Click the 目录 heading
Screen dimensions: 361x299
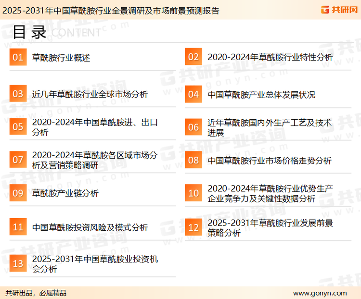tap(29, 32)
